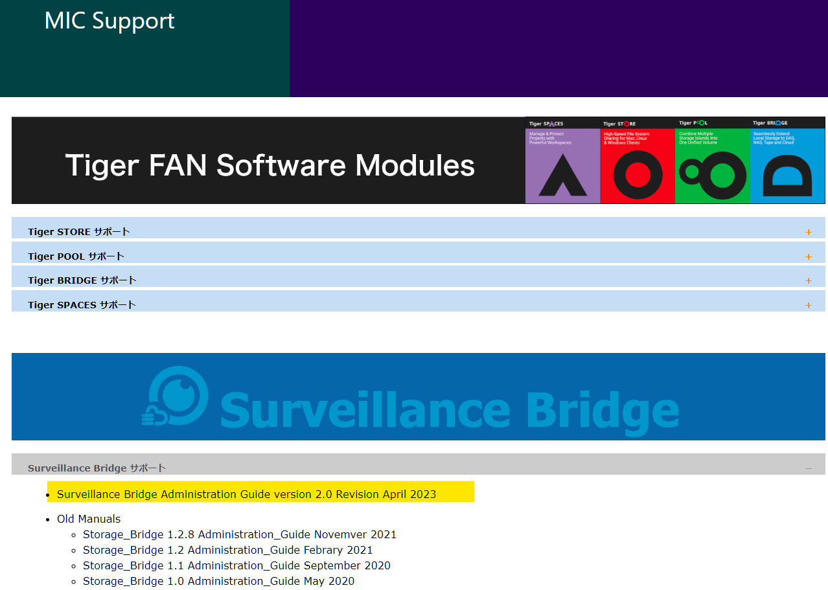Image resolution: width=828 pixels, height=590 pixels.
Task: Open Surveillance Bridge Administration Guide version 2.0
Action: (247, 494)
